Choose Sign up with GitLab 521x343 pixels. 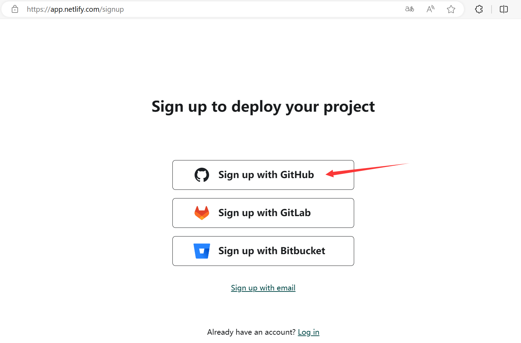[263, 213]
